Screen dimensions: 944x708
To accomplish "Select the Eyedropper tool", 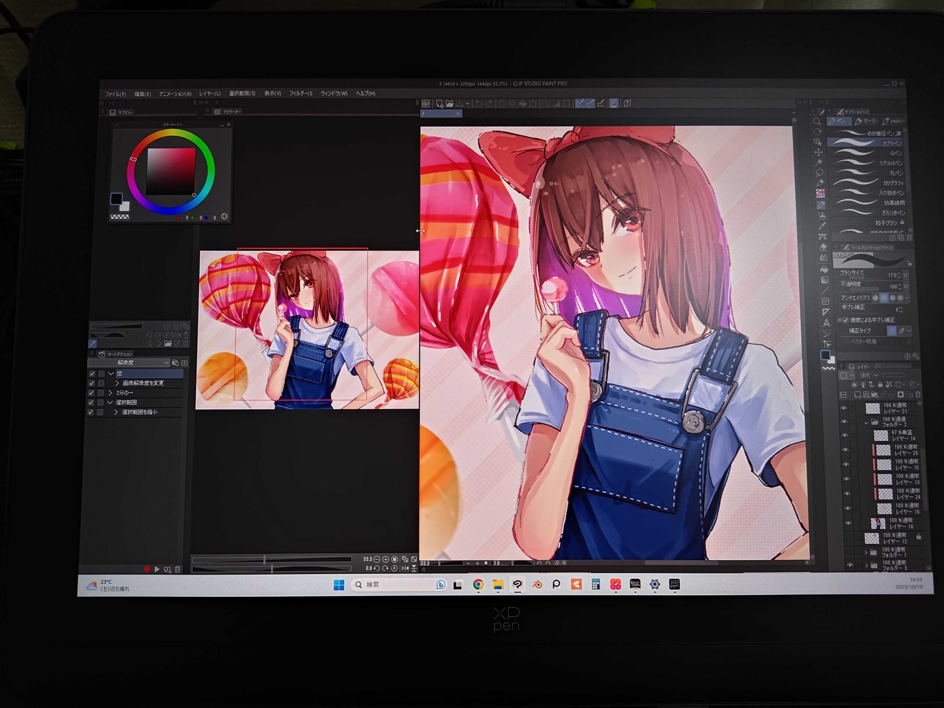I will [x=822, y=226].
